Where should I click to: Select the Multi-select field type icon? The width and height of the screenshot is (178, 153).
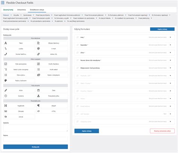click(x=38, y=69)
